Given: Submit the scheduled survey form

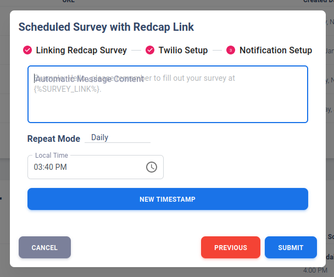Looking at the screenshot, I should click(291, 247).
